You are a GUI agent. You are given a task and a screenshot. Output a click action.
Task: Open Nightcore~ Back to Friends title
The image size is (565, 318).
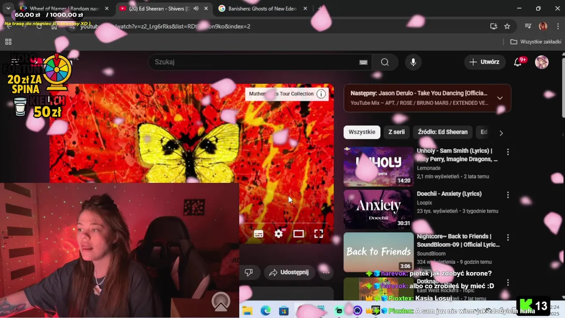pos(458,240)
